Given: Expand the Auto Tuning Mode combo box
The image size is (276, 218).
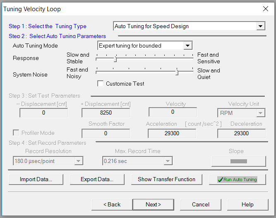Looking at the screenshot, I should click(x=187, y=46).
